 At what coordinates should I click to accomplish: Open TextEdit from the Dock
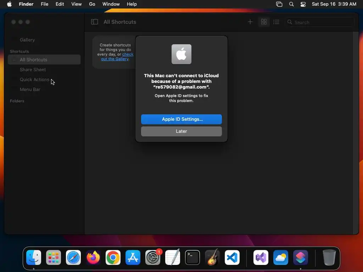click(x=173, y=257)
